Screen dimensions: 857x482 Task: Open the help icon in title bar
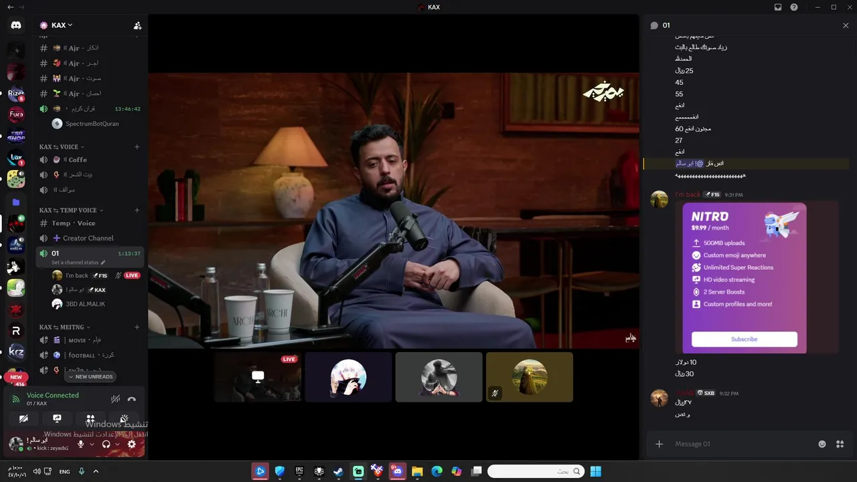(794, 7)
